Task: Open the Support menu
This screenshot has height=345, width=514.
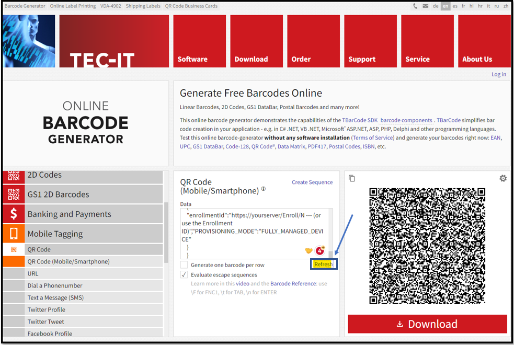Action: 370,41
